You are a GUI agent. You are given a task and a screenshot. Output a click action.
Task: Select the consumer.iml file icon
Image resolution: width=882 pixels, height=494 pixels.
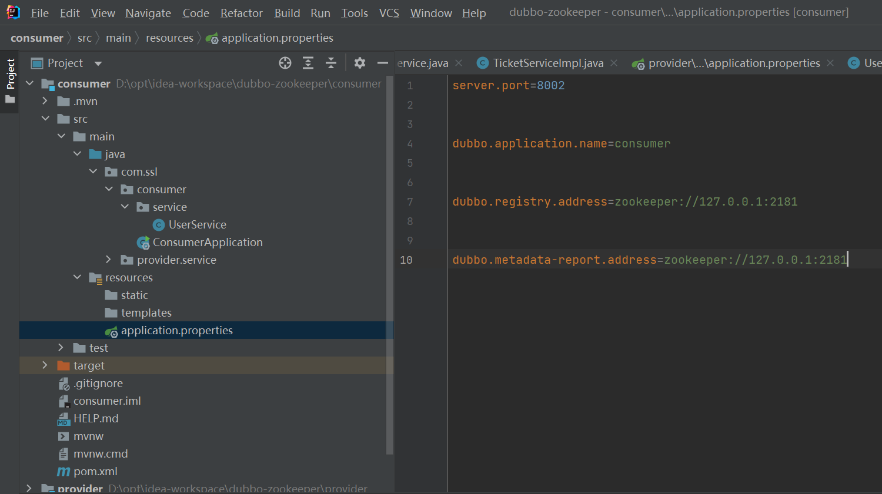(x=64, y=401)
